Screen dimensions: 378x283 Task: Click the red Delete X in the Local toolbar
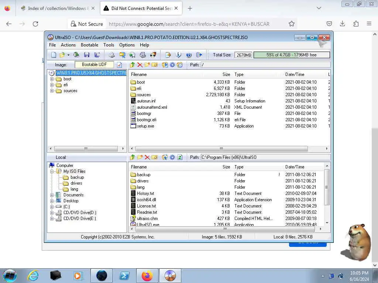(x=147, y=157)
